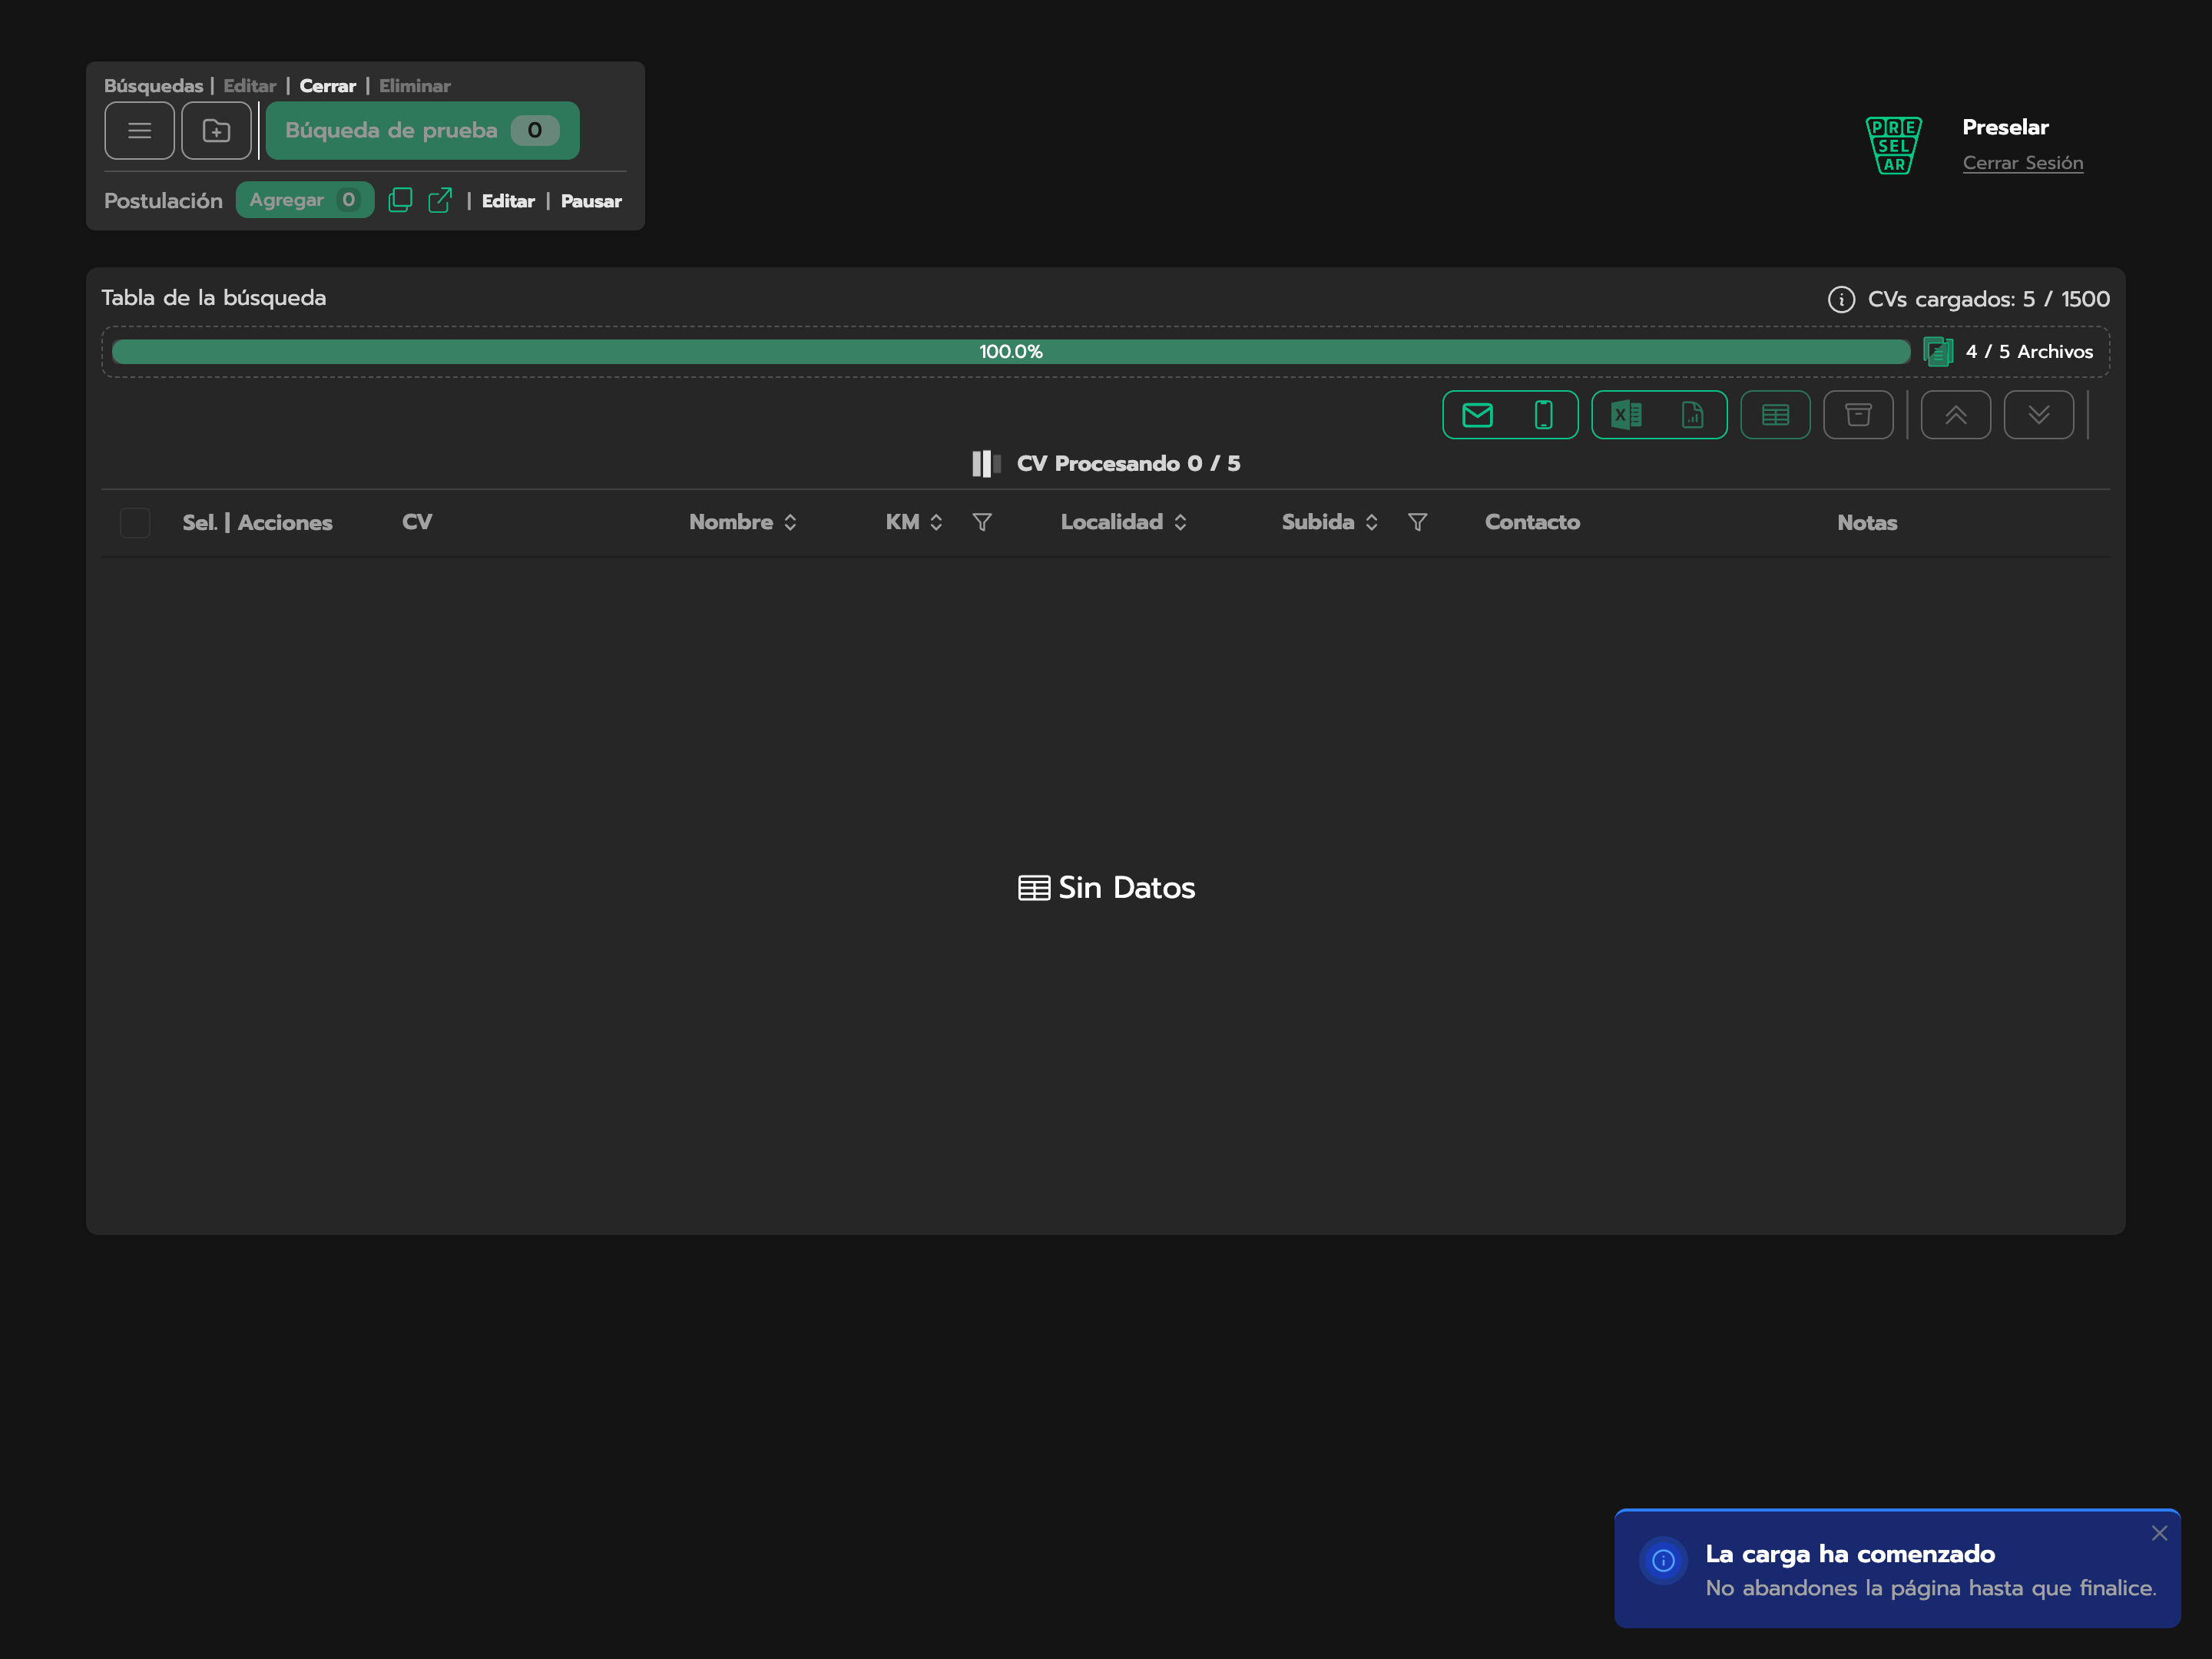The width and height of the screenshot is (2212, 1659).
Task: Open the KM column filter
Action: click(982, 522)
